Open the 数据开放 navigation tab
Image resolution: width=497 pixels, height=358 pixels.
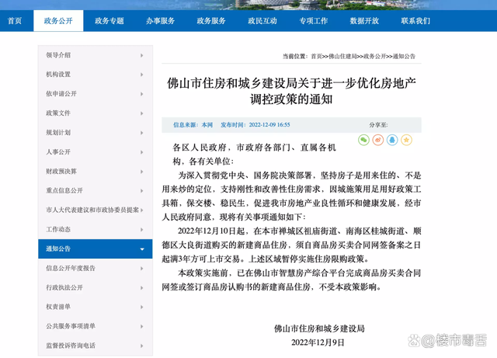(364, 21)
